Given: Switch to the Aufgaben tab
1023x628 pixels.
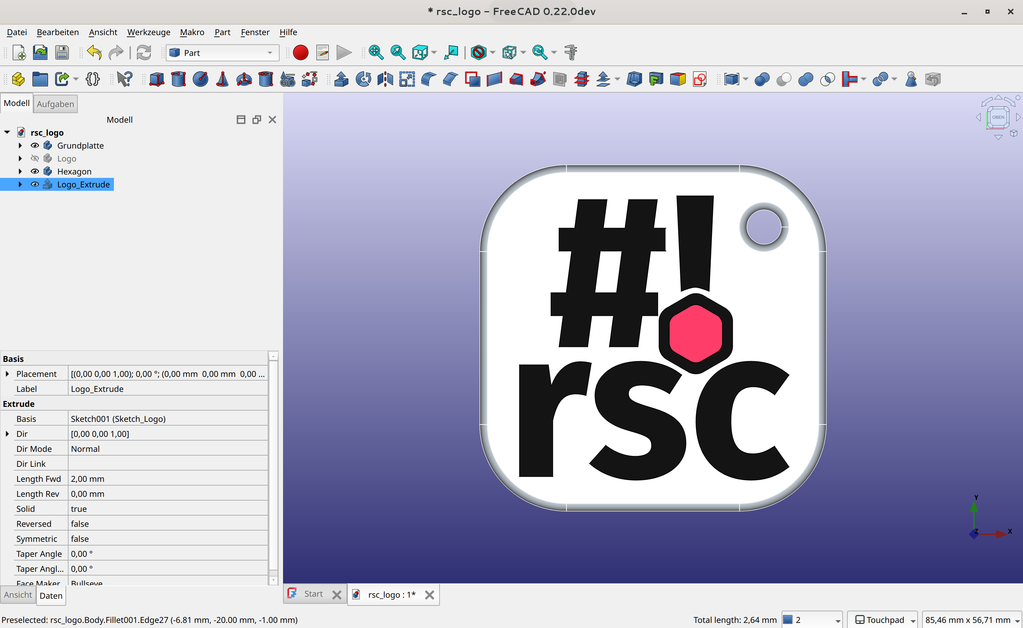Looking at the screenshot, I should pyautogui.click(x=55, y=104).
